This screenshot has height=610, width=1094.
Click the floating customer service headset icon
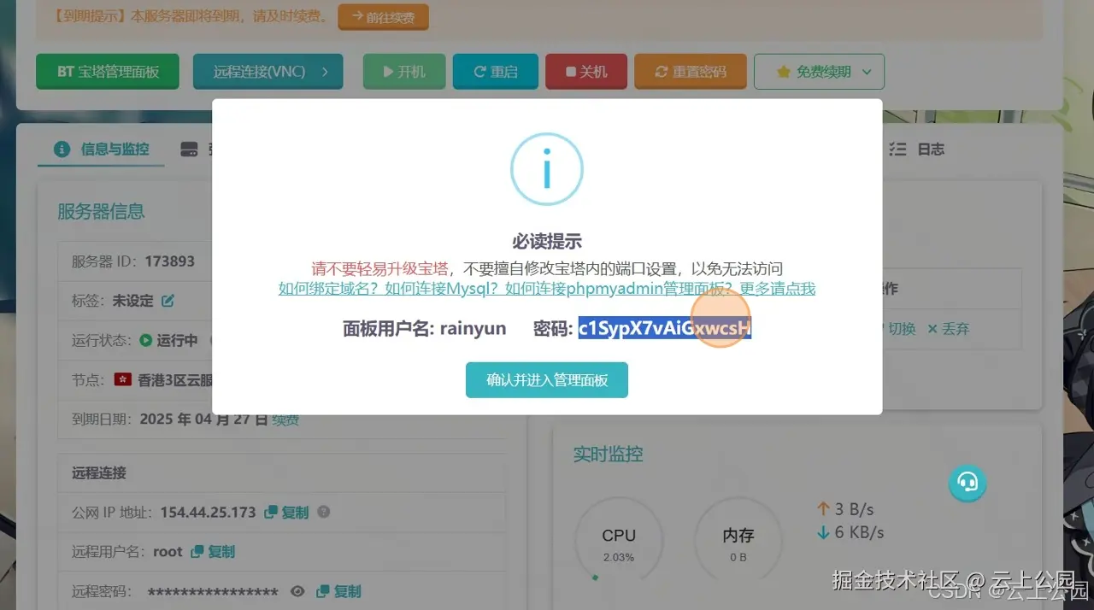[968, 483]
